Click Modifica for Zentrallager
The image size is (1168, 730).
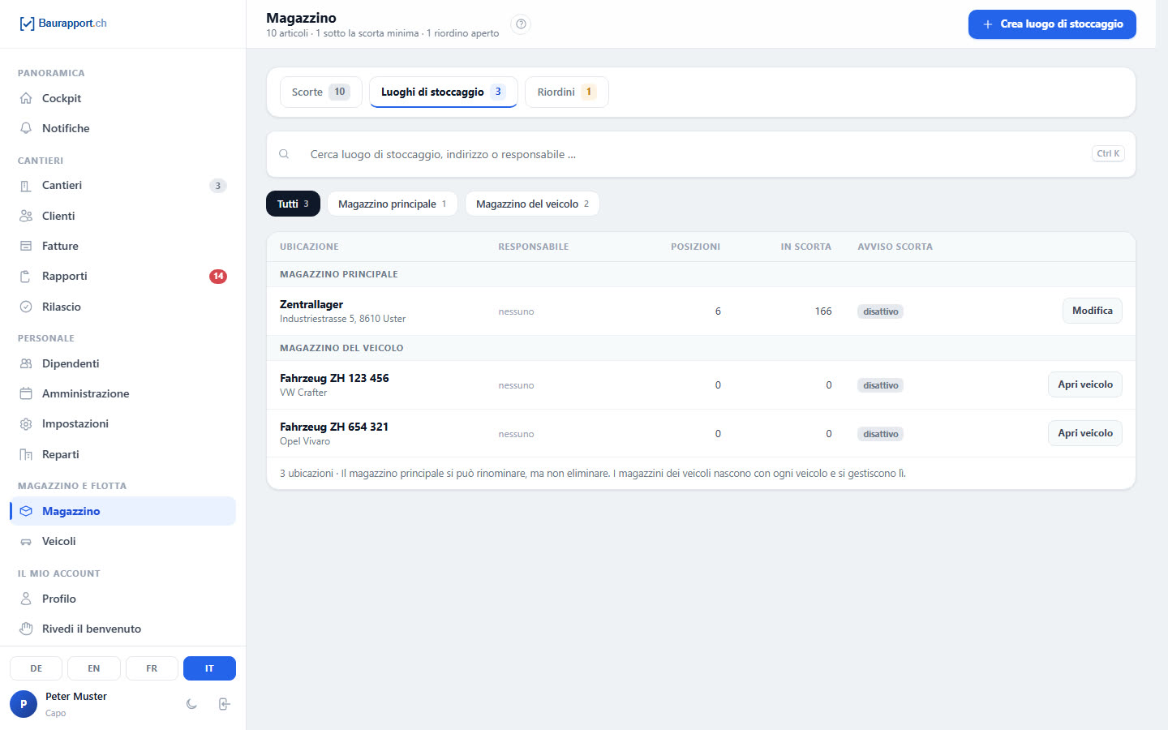click(x=1092, y=311)
